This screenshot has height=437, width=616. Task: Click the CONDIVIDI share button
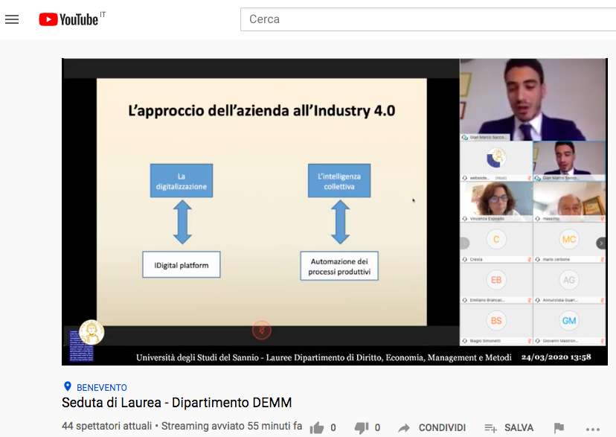pyautogui.click(x=432, y=427)
